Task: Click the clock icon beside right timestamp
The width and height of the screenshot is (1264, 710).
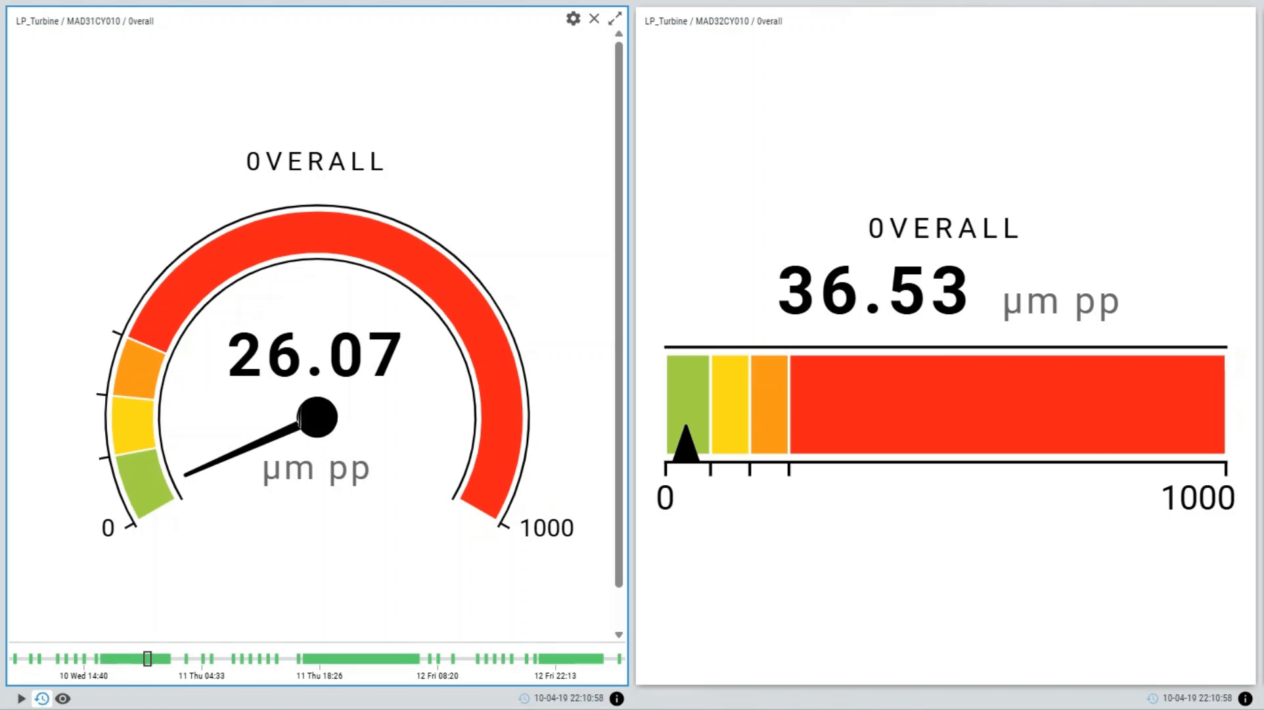Action: tap(1152, 698)
